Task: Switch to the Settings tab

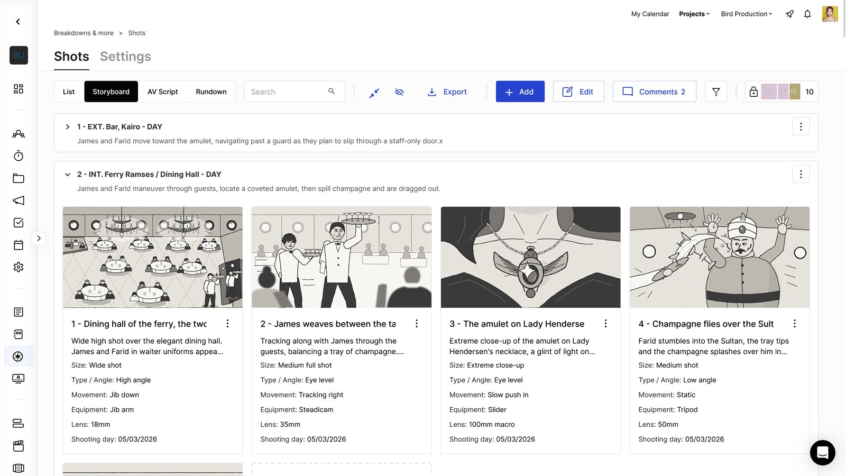Action: click(x=125, y=57)
